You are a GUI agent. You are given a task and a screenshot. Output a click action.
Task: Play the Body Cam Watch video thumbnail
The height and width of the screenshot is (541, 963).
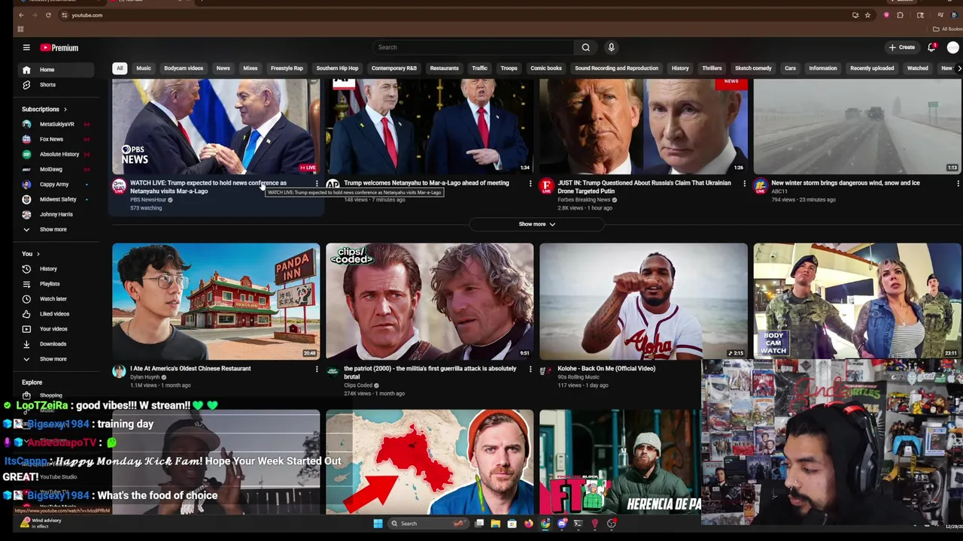pos(857,301)
